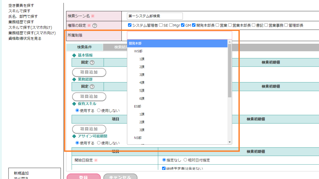The width and height of the screenshot is (319, 179).
Task: Select the 相対日付指定 radio option
Action: point(186,160)
